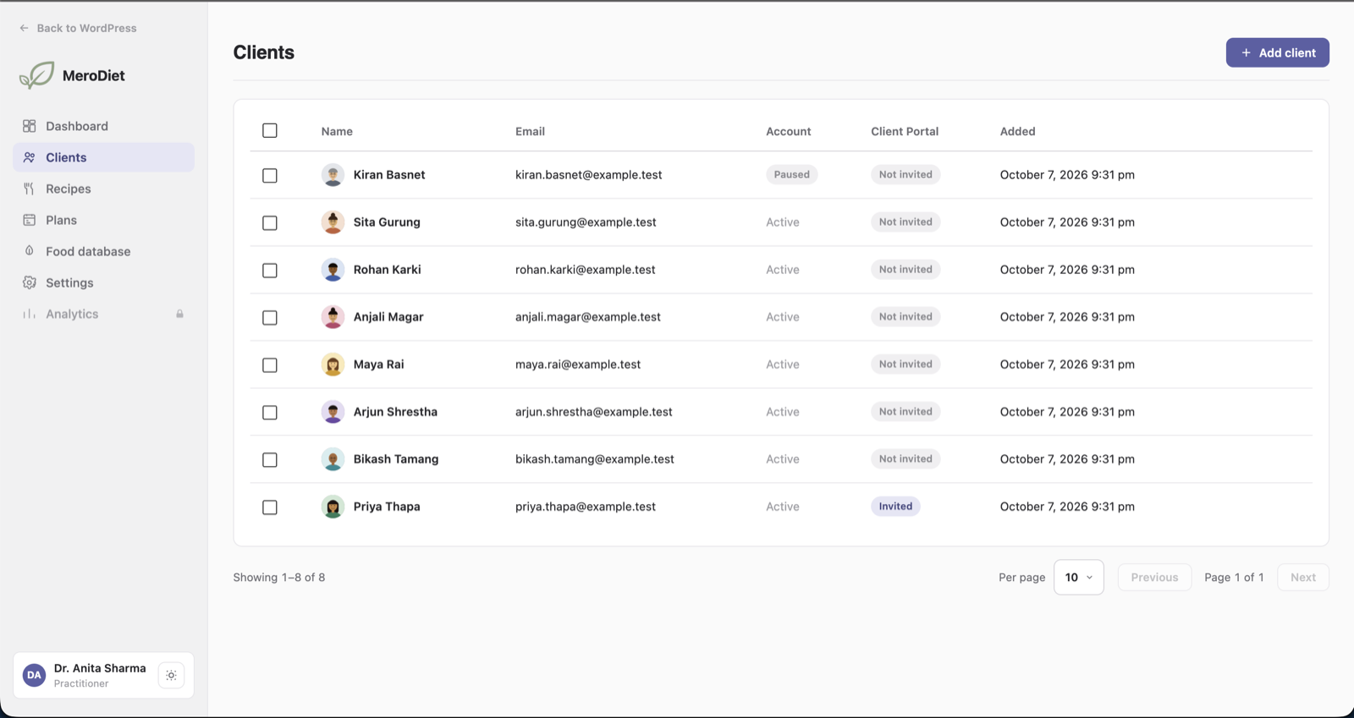Click the Client Portal column header
The height and width of the screenshot is (718, 1354).
coord(905,131)
